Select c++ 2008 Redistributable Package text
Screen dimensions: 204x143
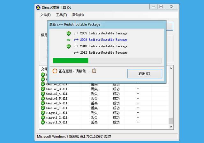[101, 40]
